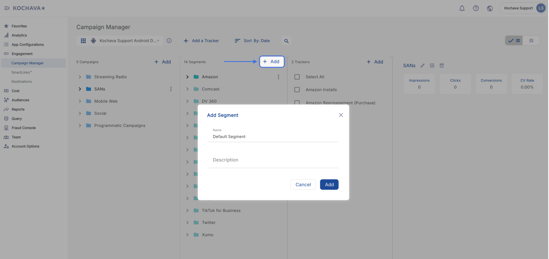Screen dimensions: 549x259
Task: Click the Add a Tracker button
Action: click(x=201, y=41)
